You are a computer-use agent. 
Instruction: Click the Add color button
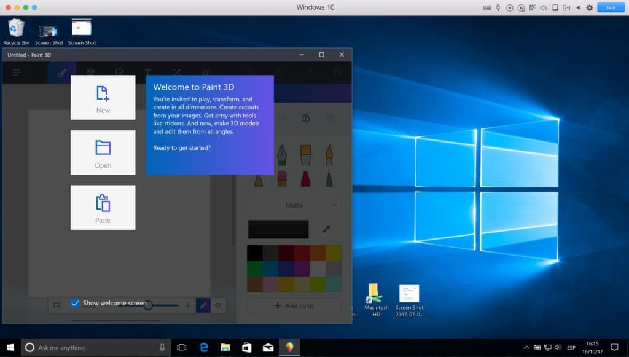(x=294, y=305)
